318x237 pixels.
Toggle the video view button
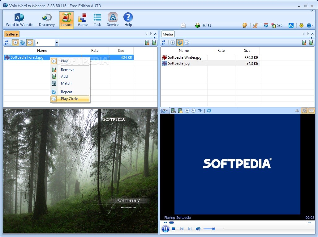pyautogui.click(x=304, y=110)
